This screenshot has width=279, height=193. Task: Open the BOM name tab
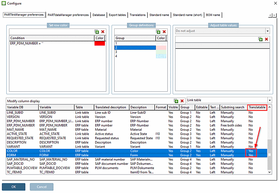click(x=213, y=15)
